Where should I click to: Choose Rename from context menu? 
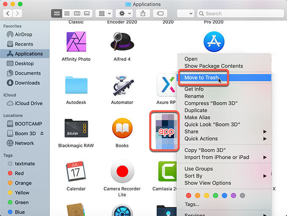(224, 96)
